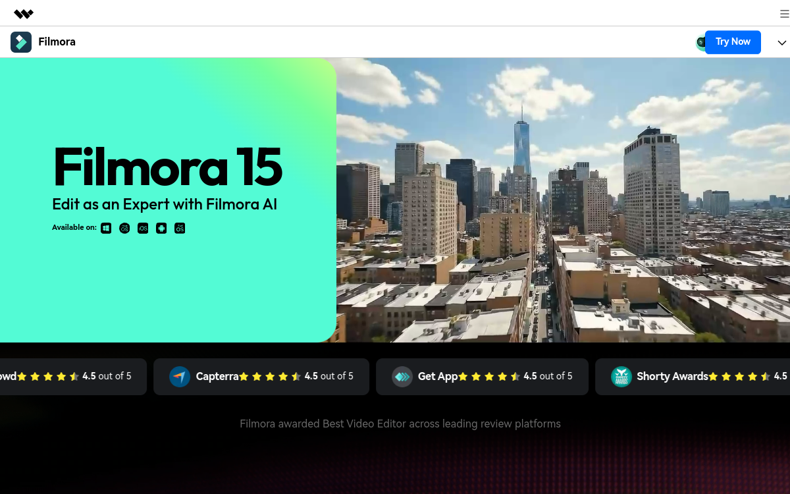Click 'Edit as an Expert with Filmora AI' text
The height and width of the screenshot is (494, 790).
coord(165,204)
